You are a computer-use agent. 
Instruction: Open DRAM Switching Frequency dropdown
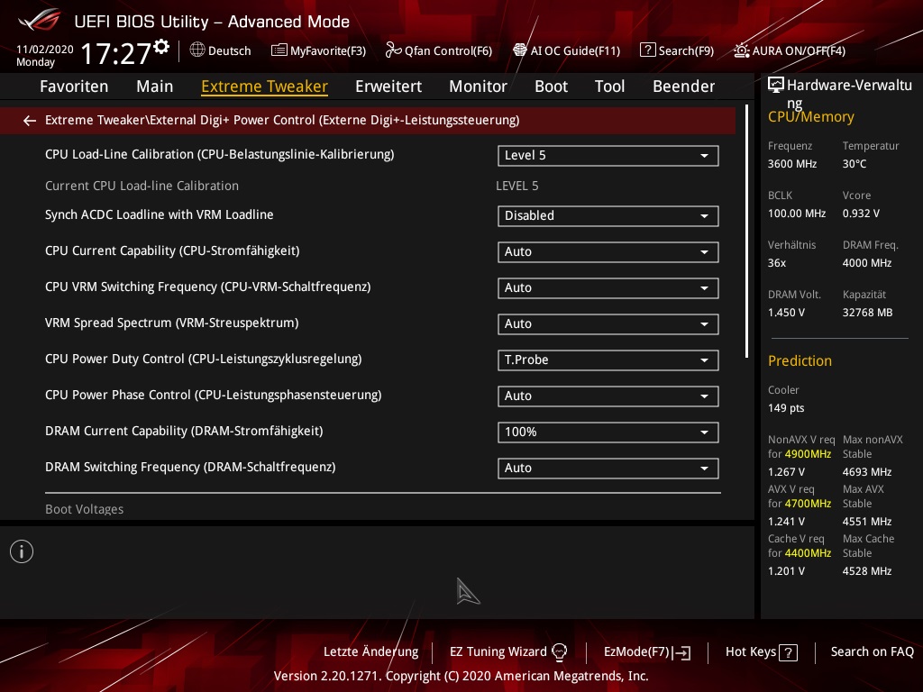pyautogui.click(x=608, y=469)
